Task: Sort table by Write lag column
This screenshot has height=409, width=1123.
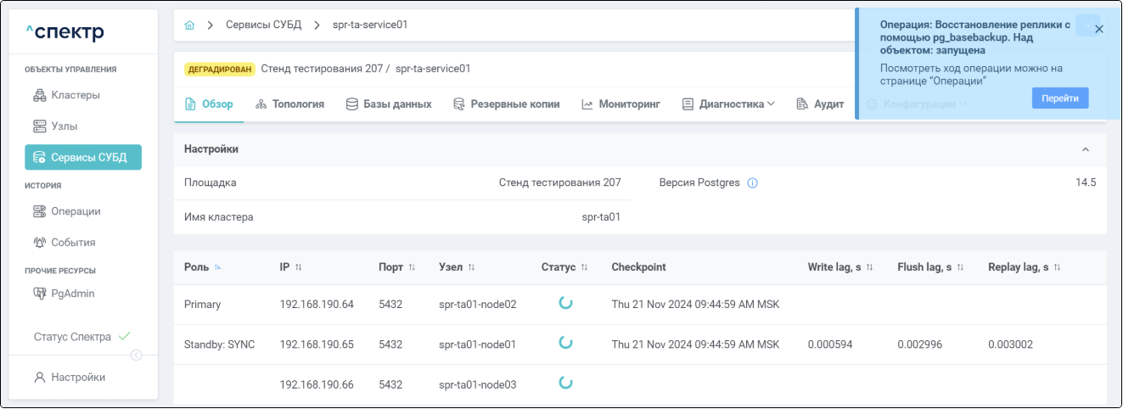Action: [x=869, y=267]
